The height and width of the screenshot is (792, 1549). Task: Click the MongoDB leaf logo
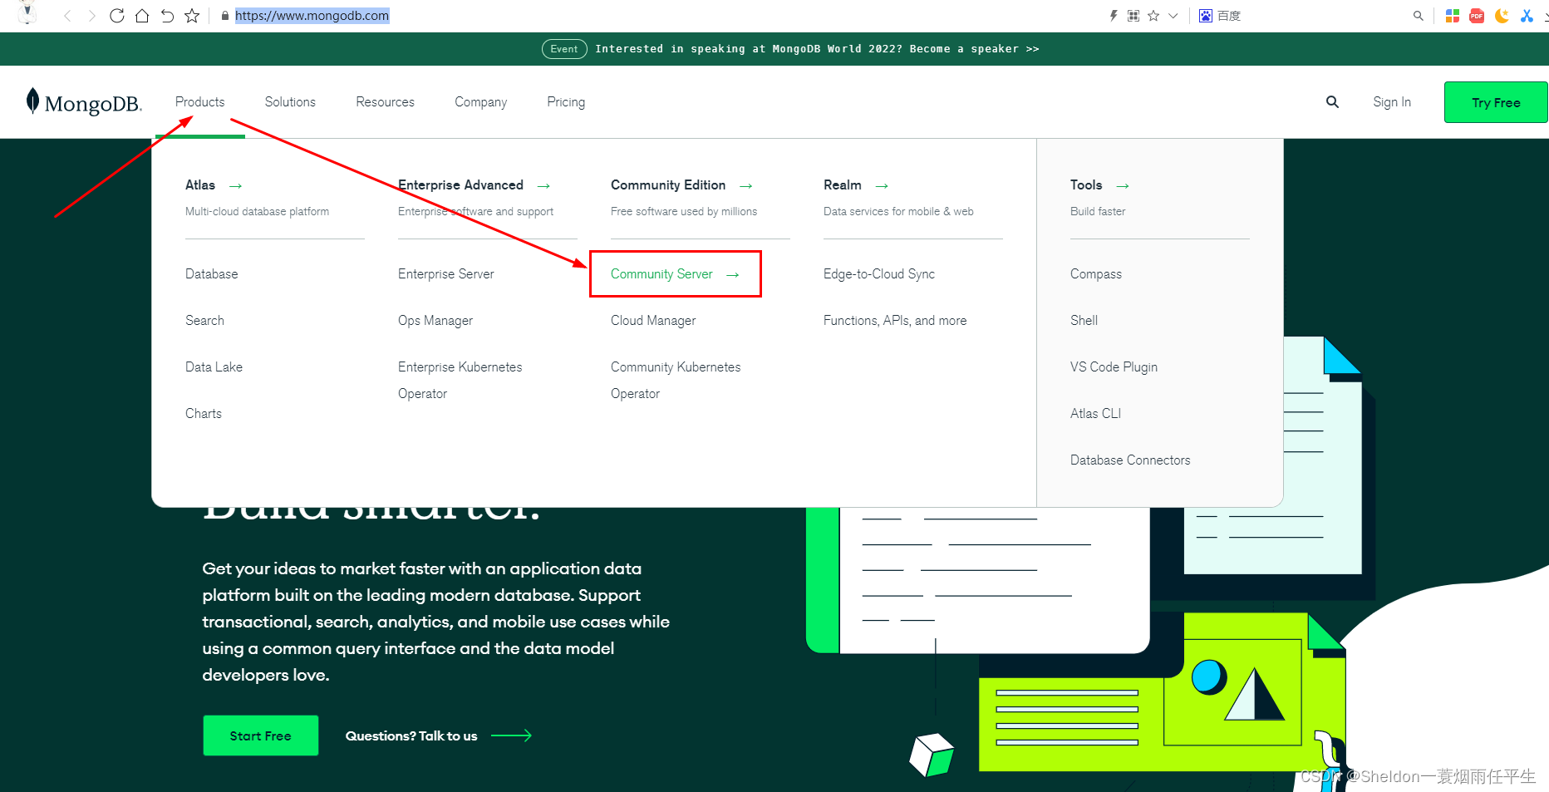point(33,101)
